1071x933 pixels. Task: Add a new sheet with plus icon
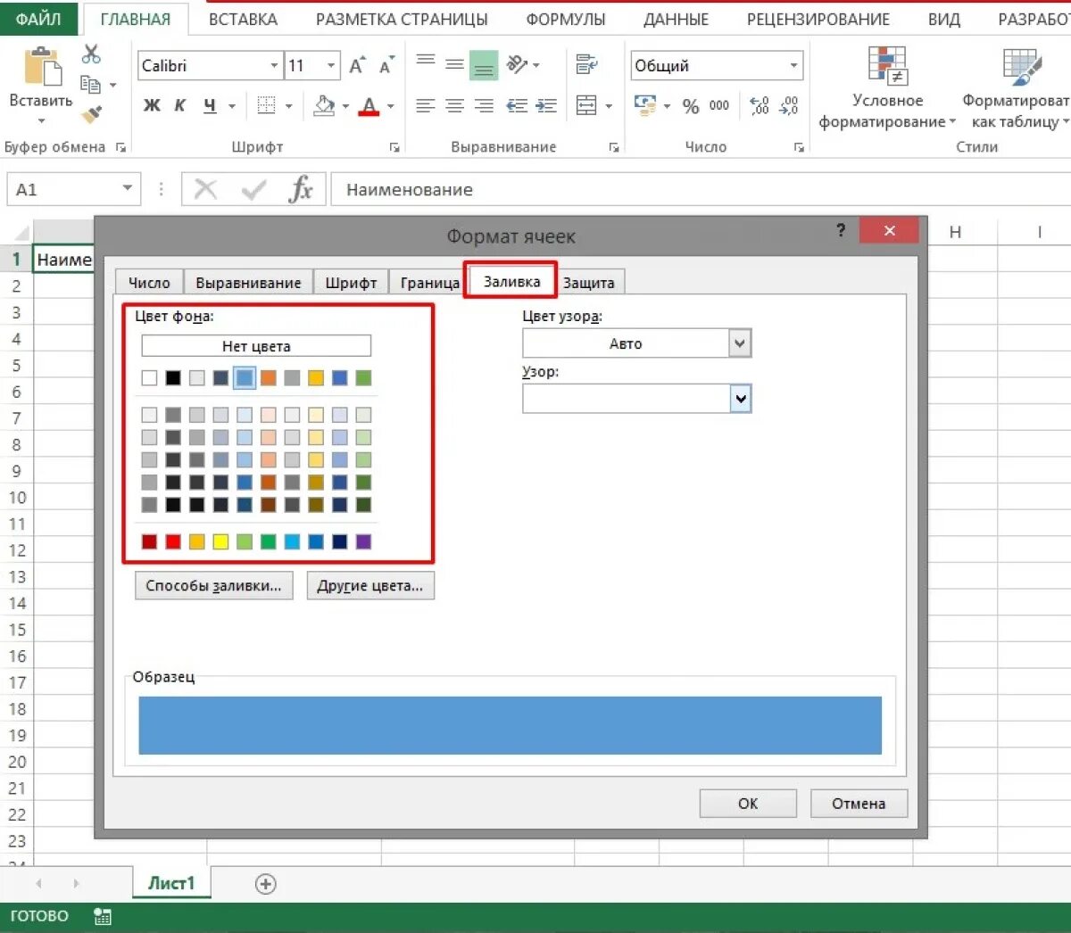(x=266, y=884)
